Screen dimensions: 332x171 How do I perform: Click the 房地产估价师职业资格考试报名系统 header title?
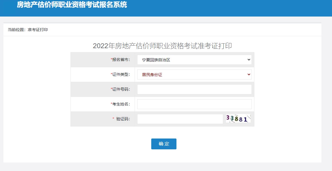[72, 5]
